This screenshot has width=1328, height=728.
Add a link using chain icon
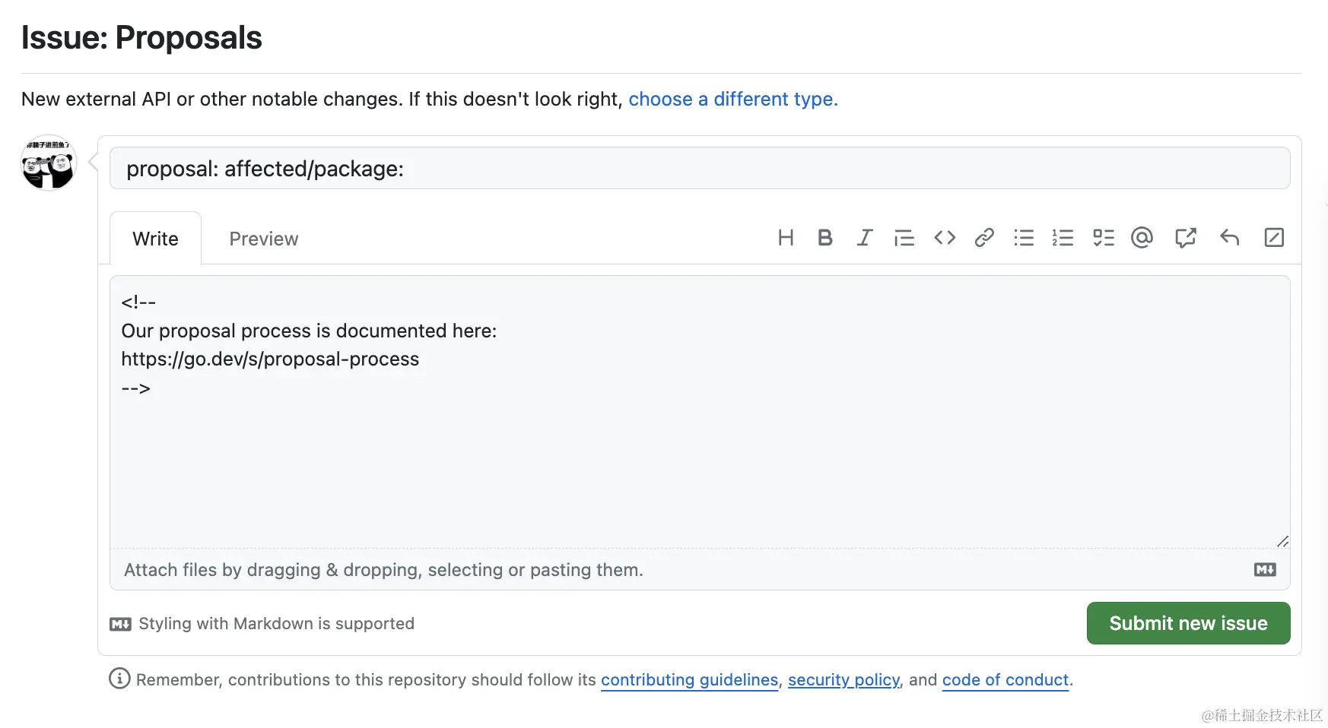(x=984, y=238)
